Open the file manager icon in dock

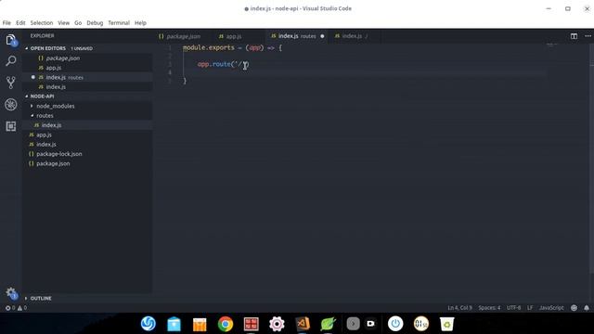[x=174, y=324]
